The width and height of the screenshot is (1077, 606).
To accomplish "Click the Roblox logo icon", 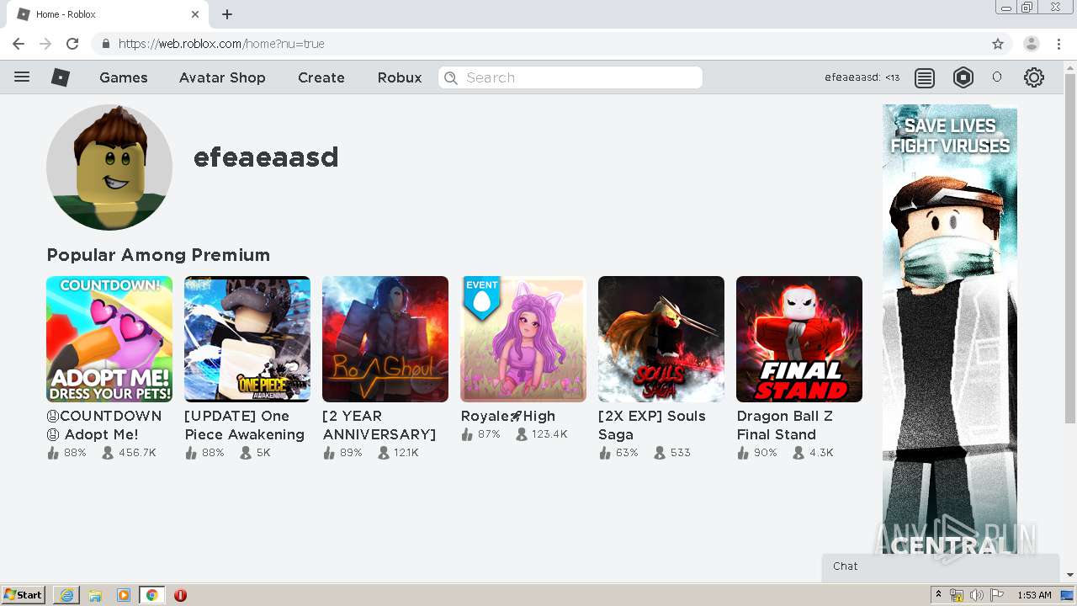I will 60,77.
